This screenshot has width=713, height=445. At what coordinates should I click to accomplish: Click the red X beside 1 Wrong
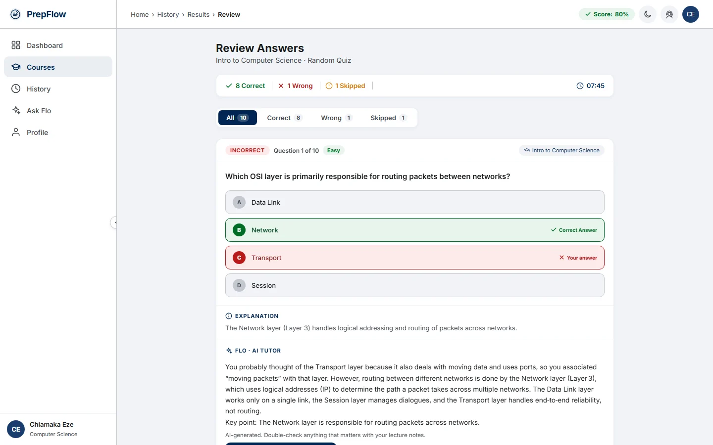[281, 86]
